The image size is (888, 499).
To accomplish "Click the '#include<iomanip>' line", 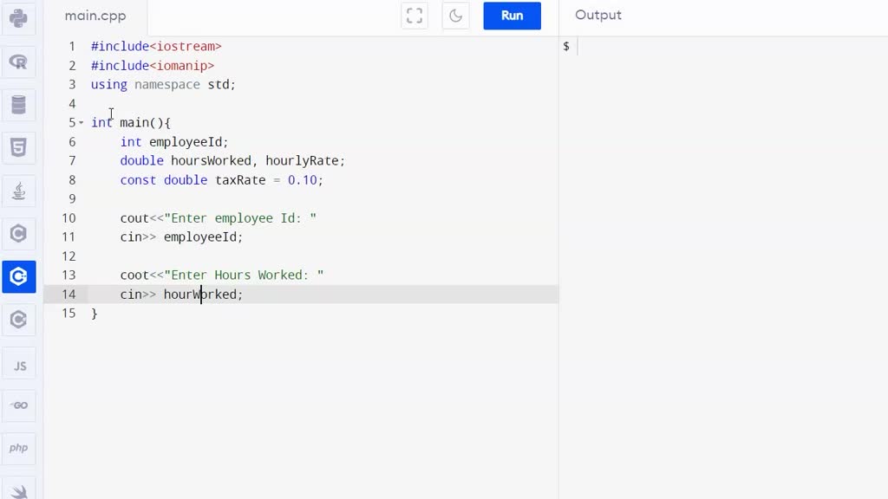I will (153, 66).
